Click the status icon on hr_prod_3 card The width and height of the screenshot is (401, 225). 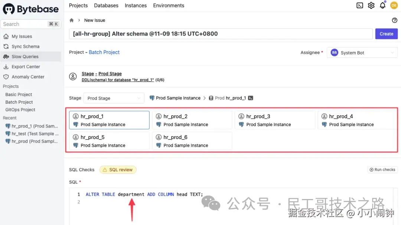241,116
